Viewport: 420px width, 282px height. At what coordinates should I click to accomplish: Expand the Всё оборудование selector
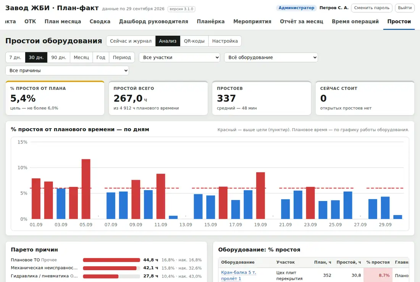271,57
